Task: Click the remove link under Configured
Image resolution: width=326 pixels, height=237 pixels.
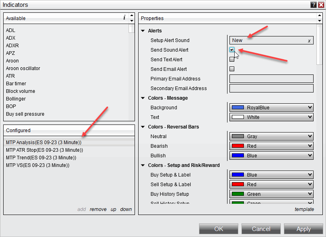Action: 98,209
